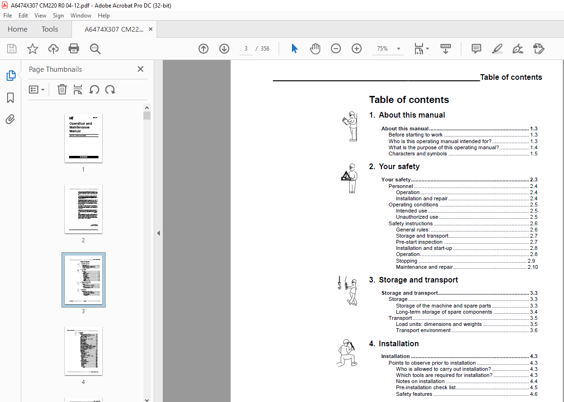
Task: Activate the Hand pan tool
Action: tap(315, 49)
